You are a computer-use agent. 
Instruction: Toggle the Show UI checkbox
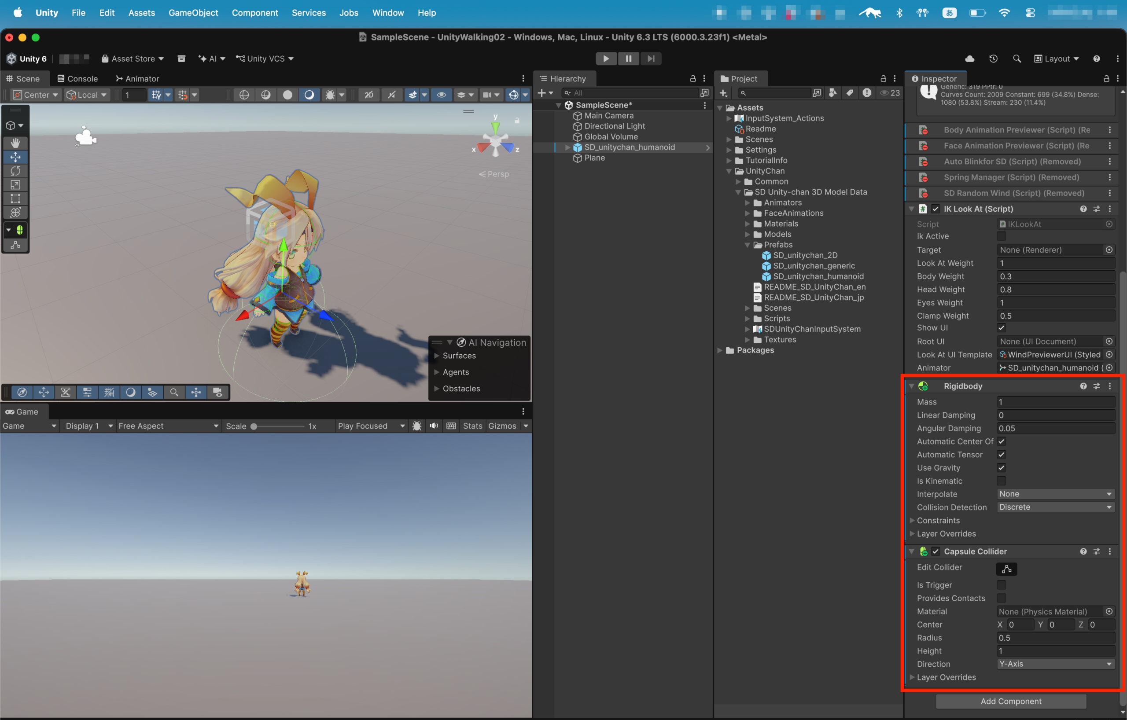pos(1001,328)
